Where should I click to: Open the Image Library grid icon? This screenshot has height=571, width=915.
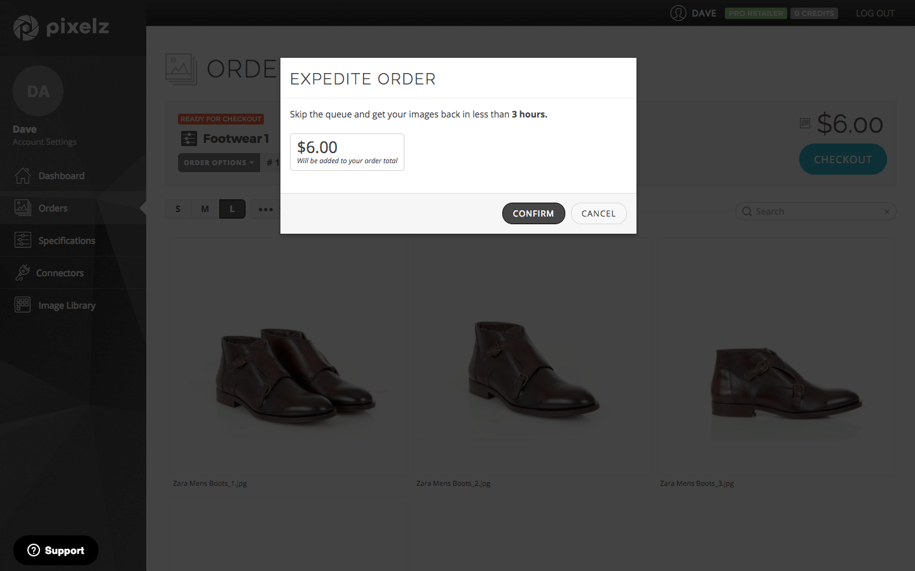[23, 305]
